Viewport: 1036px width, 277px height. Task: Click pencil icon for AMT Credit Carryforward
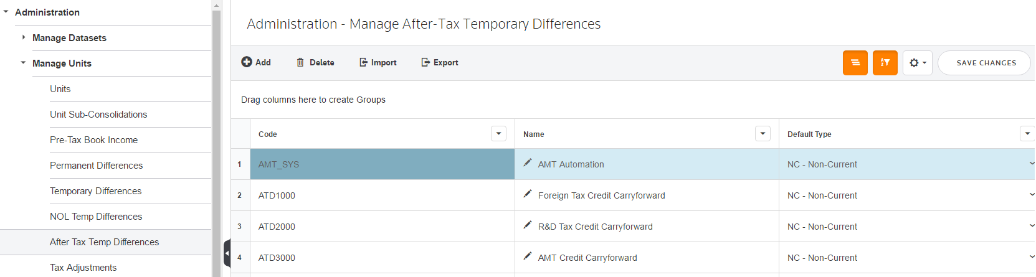pyautogui.click(x=528, y=256)
